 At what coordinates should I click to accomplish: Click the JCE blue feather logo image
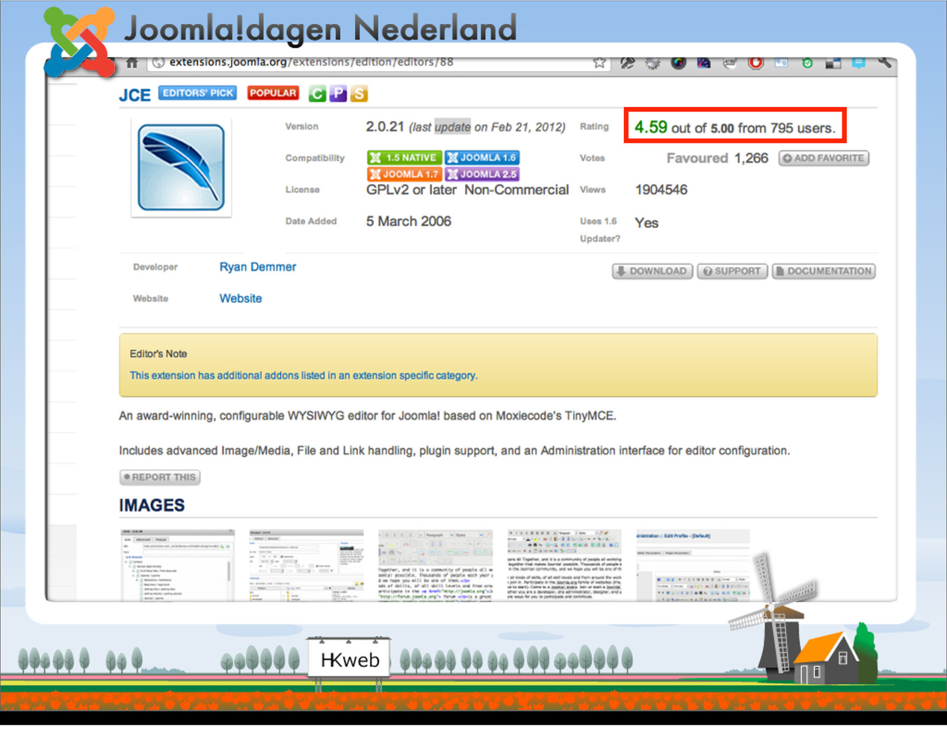pos(181,167)
